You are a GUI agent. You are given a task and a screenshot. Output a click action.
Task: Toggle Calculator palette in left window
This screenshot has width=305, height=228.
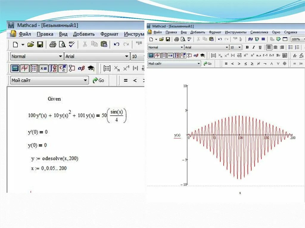click(x=15, y=68)
